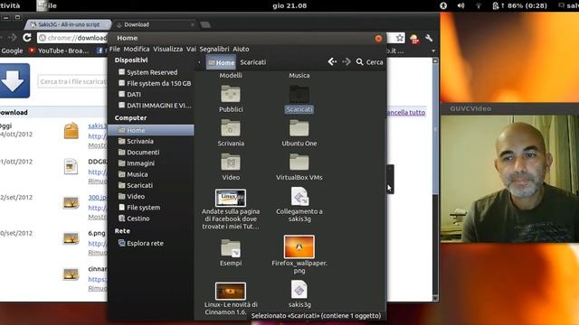Open the Segnalibri menu
This screenshot has width=579, height=325.
click(x=214, y=49)
